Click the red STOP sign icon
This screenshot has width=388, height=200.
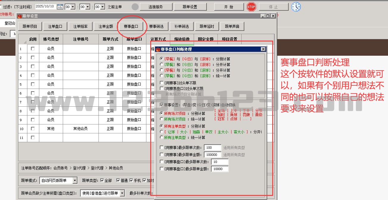(x=251, y=7)
